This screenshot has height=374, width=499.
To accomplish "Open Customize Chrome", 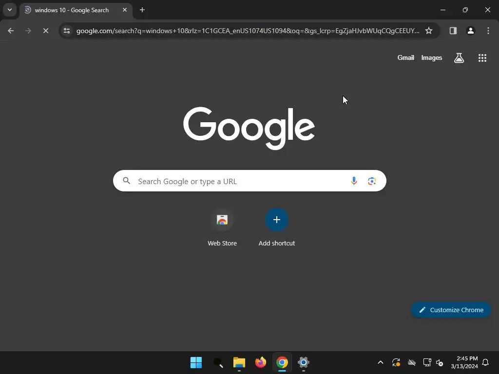I will pos(451,310).
